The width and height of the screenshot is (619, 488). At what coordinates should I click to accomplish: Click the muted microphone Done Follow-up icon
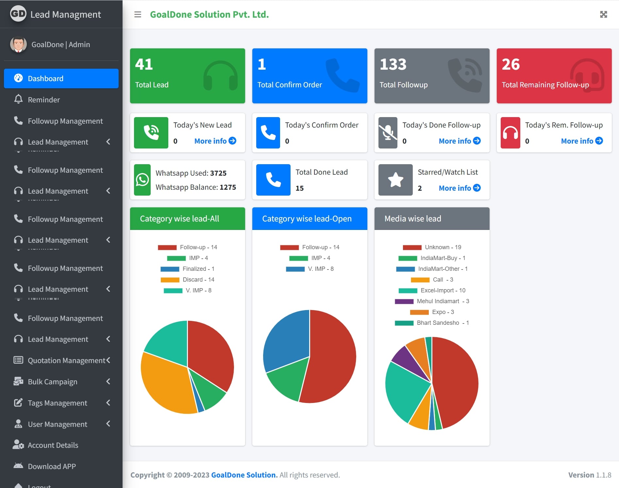click(388, 133)
